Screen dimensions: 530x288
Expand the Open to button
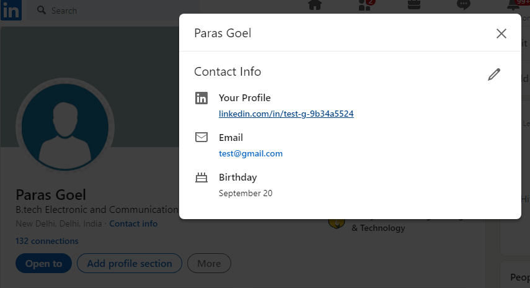coord(43,263)
